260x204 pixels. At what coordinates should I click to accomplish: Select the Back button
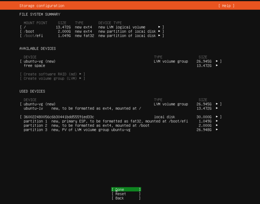click(126, 198)
